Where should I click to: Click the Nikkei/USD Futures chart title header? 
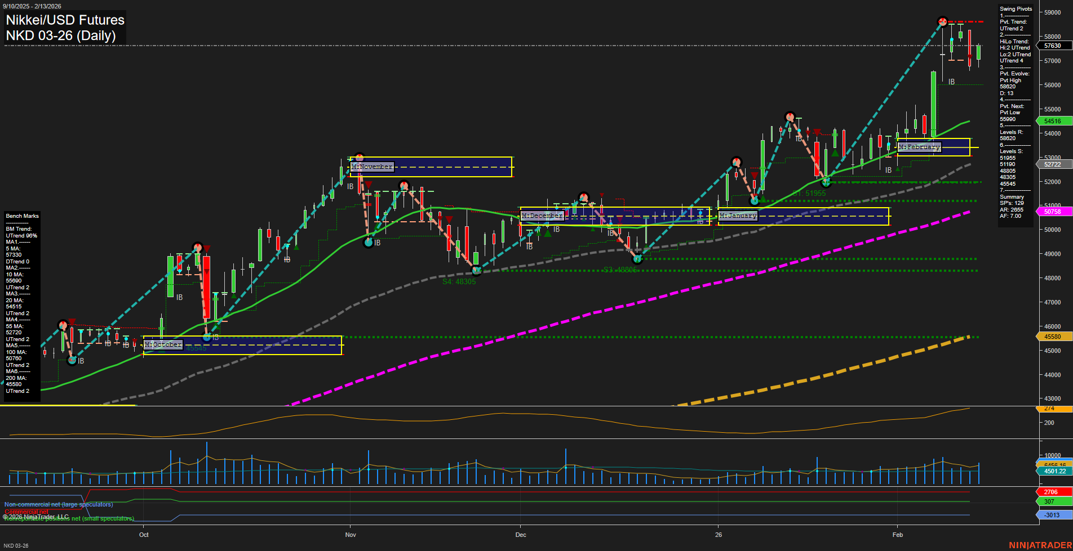[x=64, y=20]
